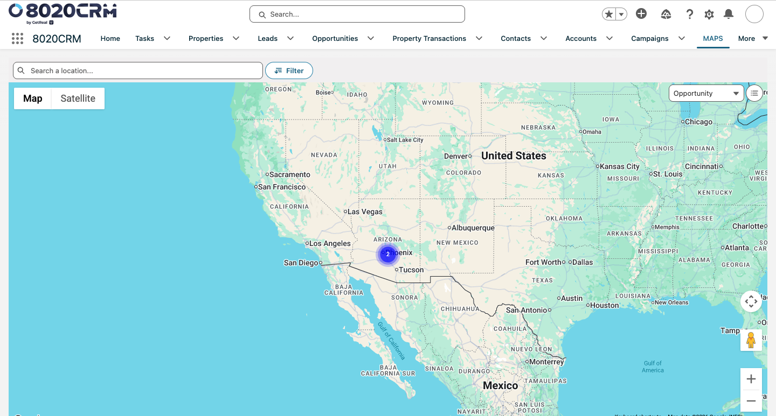This screenshot has width=776, height=416.
Task: Expand the Tasks tab chevron
Action: [167, 38]
